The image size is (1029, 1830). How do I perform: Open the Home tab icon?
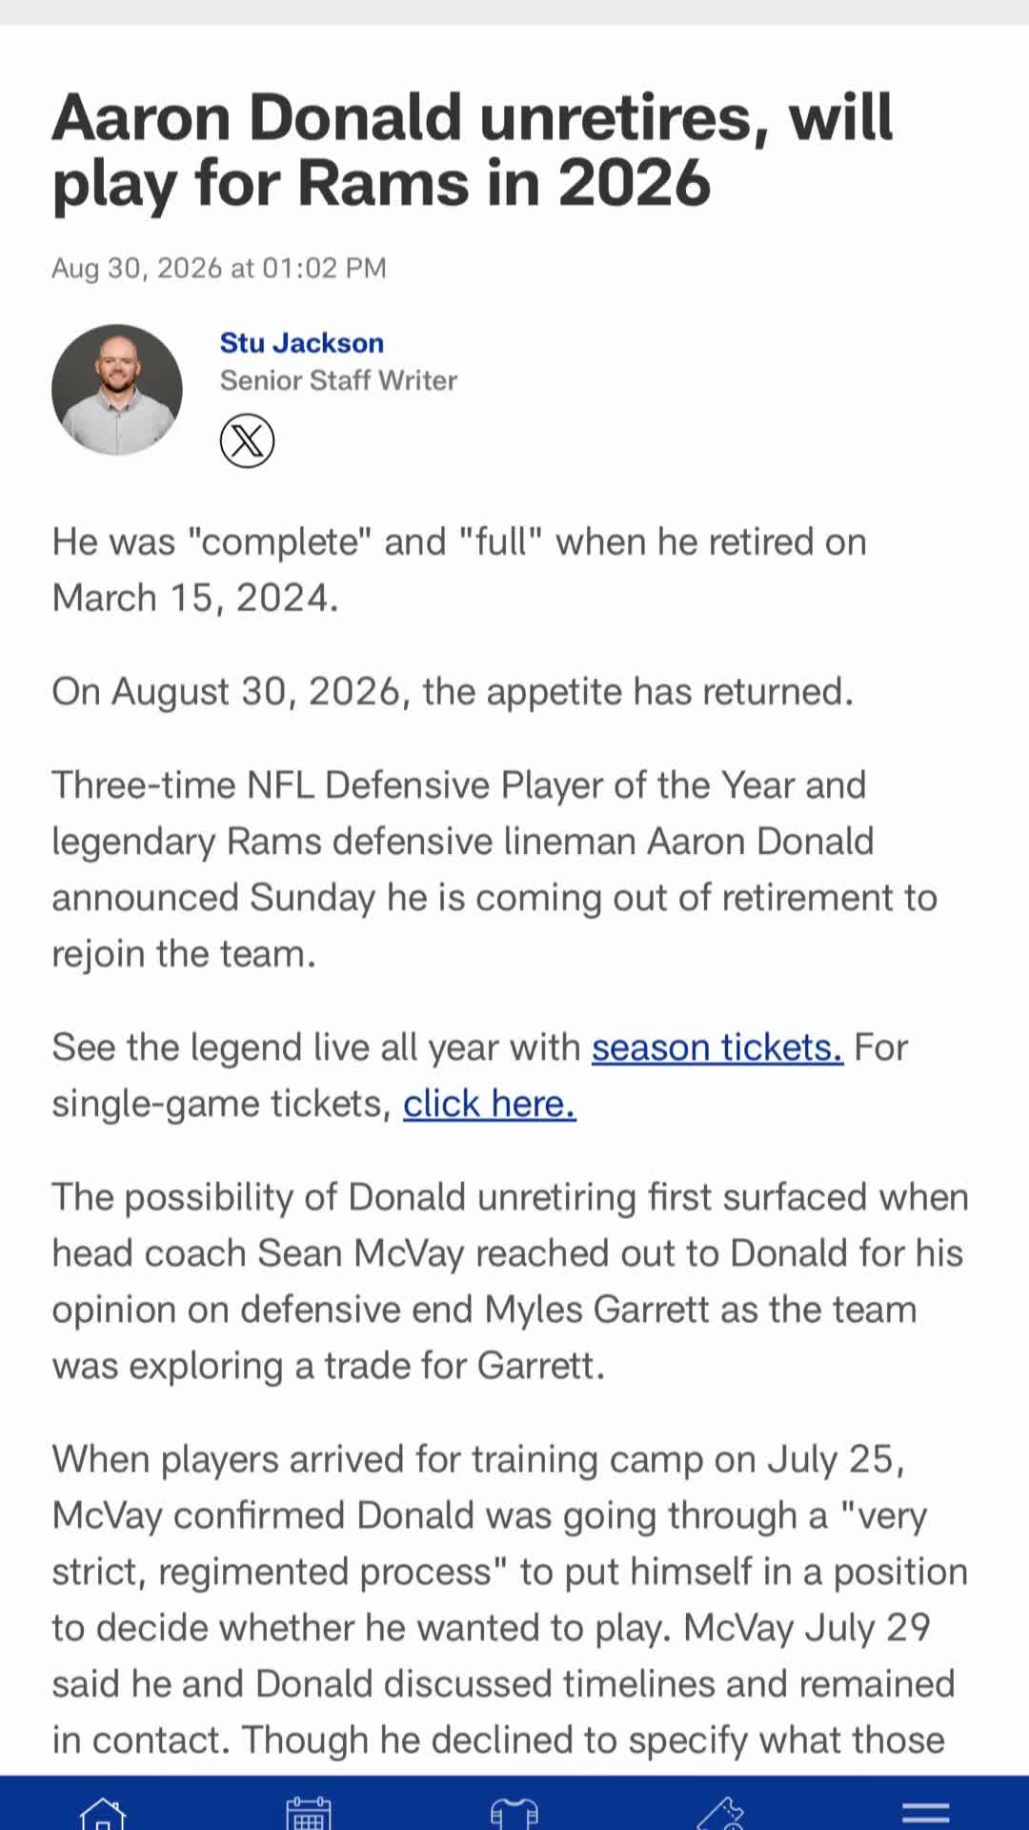pos(103,1812)
